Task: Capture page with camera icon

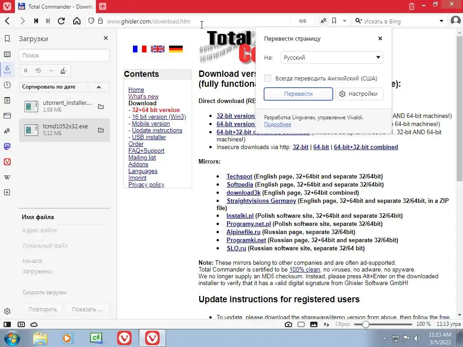Action: [x=288, y=324]
